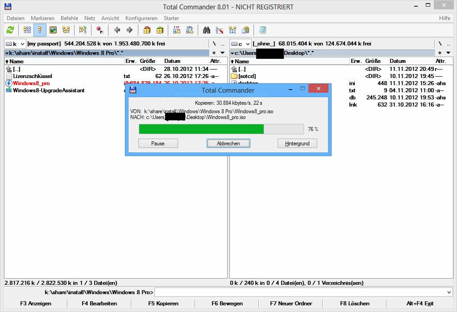Viewport: 457px width, 312px height.
Task: Sort left panel by Größe column header
Action: tap(150, 61)
